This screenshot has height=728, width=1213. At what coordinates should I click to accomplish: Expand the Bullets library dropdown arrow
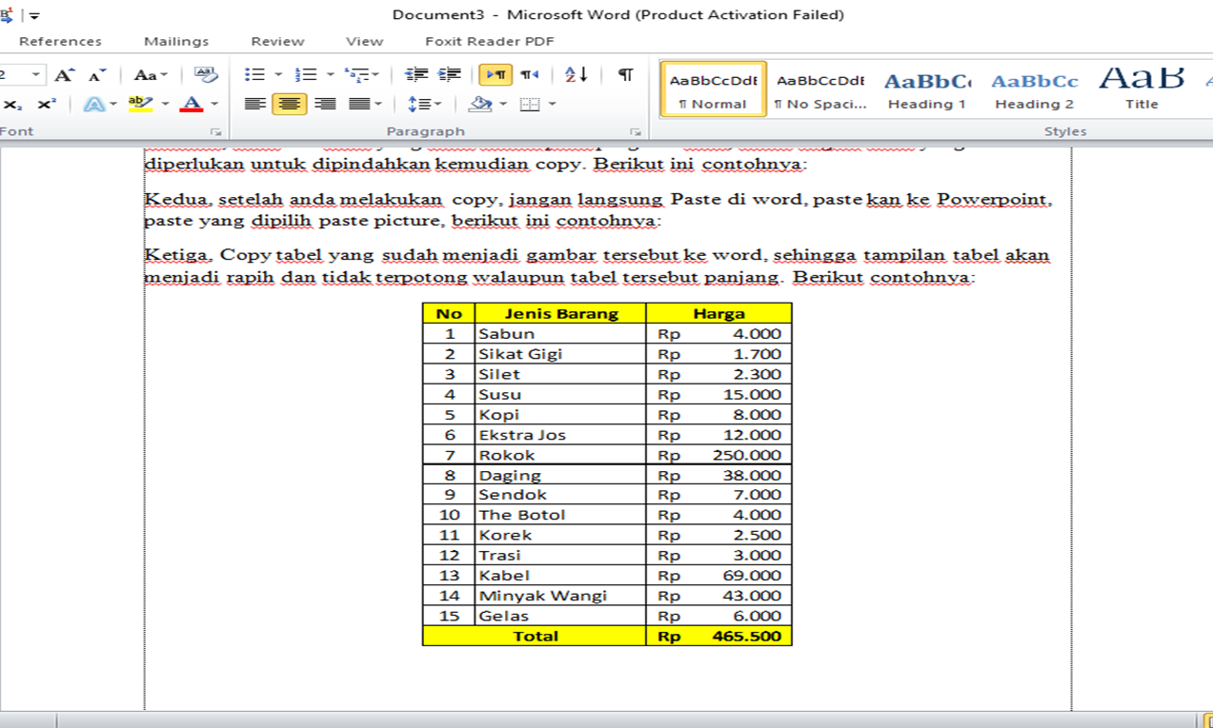pos(278,74)
